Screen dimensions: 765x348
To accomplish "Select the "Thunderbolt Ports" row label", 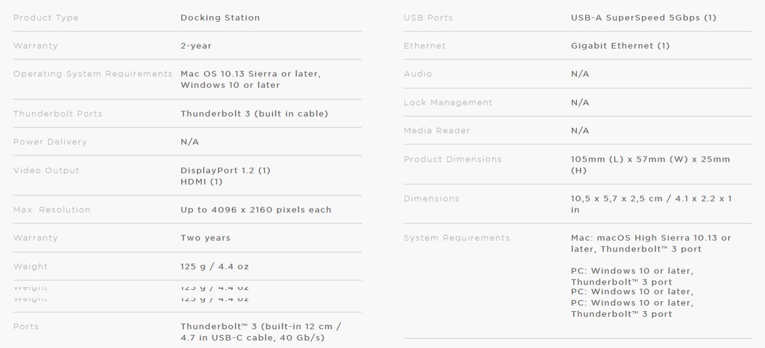I will tap(57, 114).
